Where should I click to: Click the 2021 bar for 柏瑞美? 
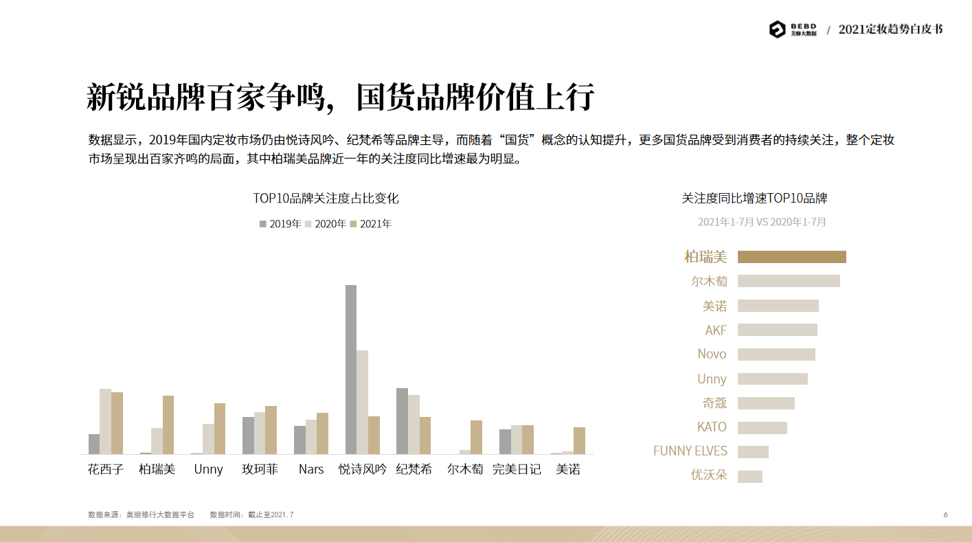click(168, 425)
